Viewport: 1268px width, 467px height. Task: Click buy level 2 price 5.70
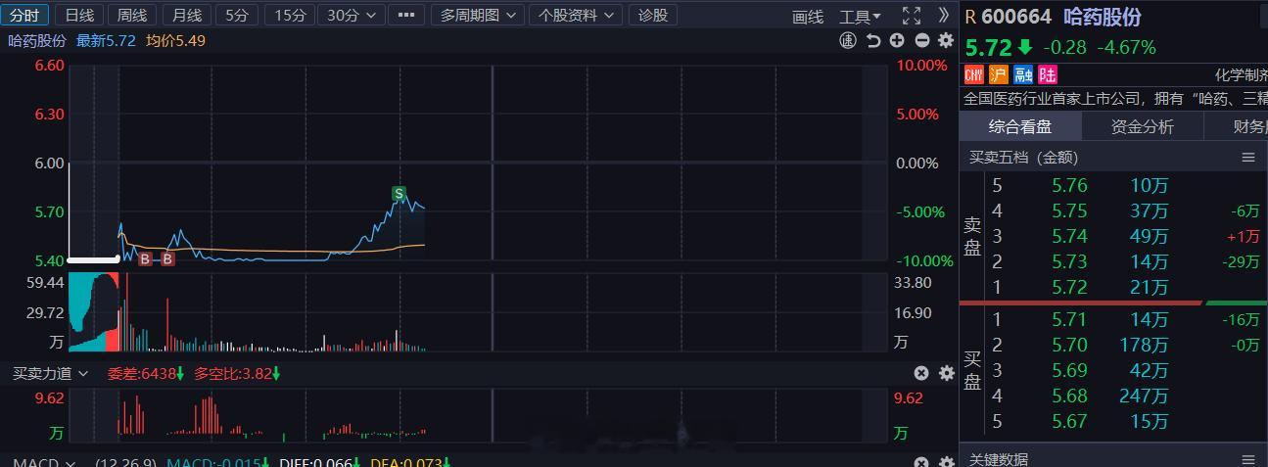(x=1069, y=345)
